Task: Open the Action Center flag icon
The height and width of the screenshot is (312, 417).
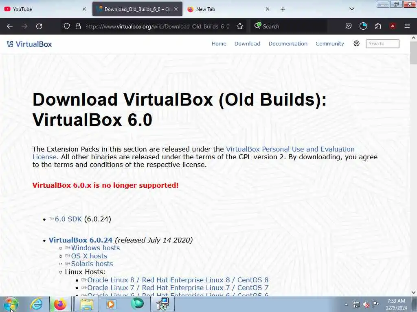Action: 375,304
